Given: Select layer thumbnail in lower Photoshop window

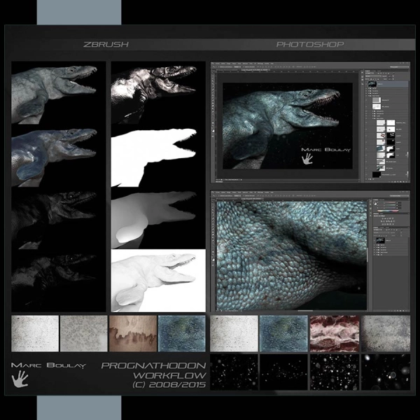Looking at the screenshot, I should pyautogui.click(x=380, y=240).
